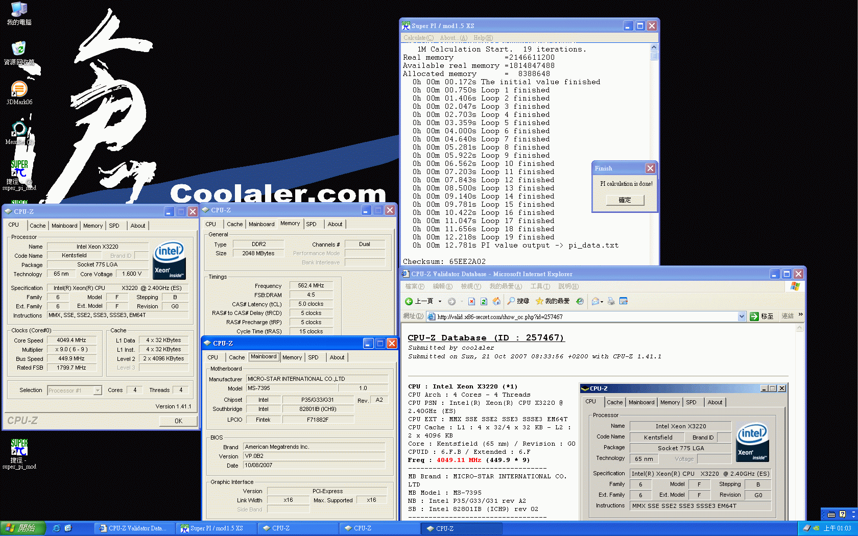858x536 pixels.
Task: Refresh the CPU-Z Validator page
Action: (x=484, y=301)
